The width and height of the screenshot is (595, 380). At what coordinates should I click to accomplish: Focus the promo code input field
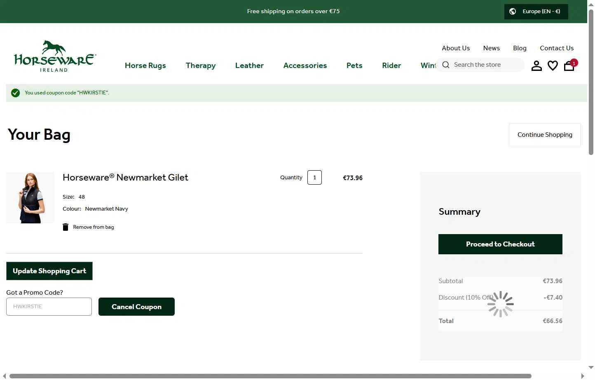coord(49,307)
